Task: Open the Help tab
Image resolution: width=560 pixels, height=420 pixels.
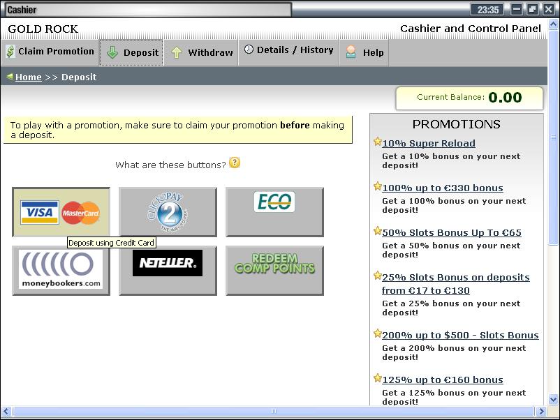Action: pos(364,52)
